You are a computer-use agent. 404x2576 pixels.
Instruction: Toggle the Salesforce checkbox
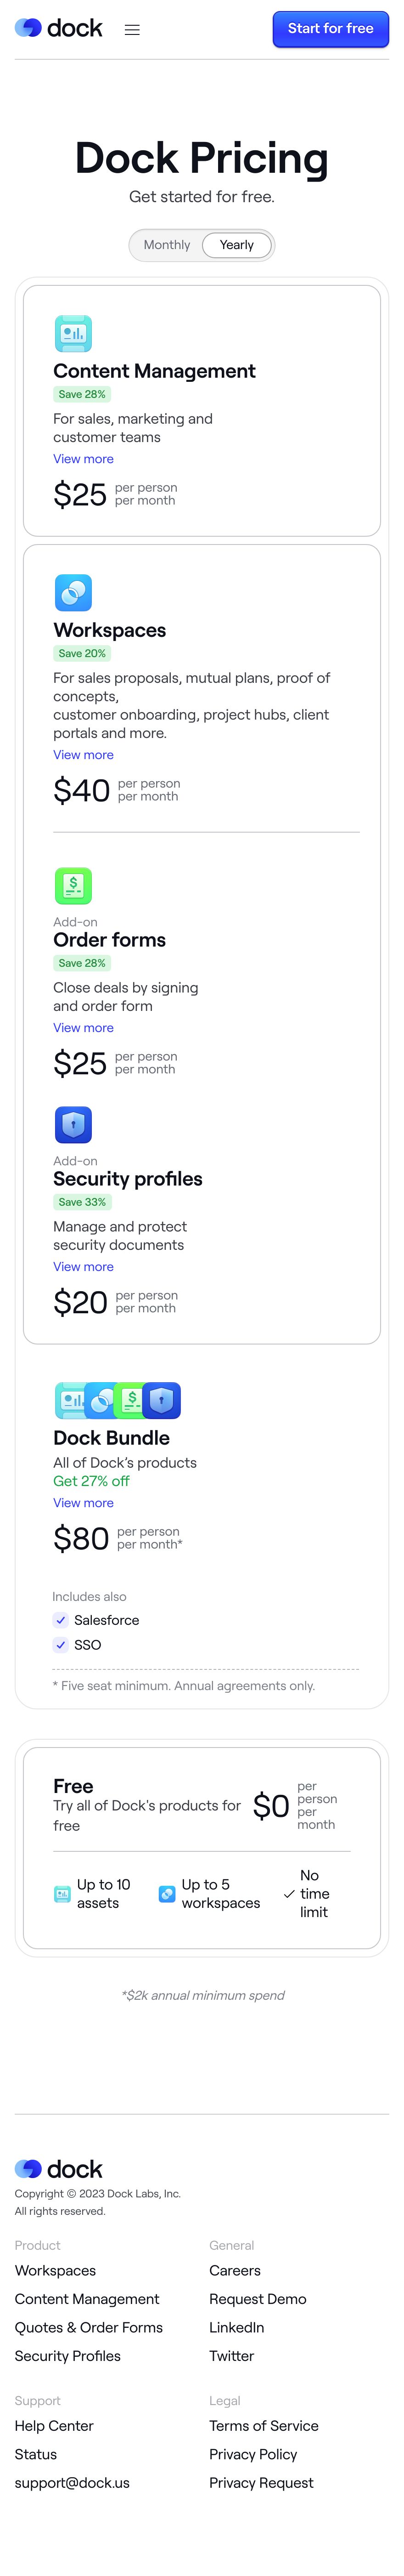click(61, 1620)
